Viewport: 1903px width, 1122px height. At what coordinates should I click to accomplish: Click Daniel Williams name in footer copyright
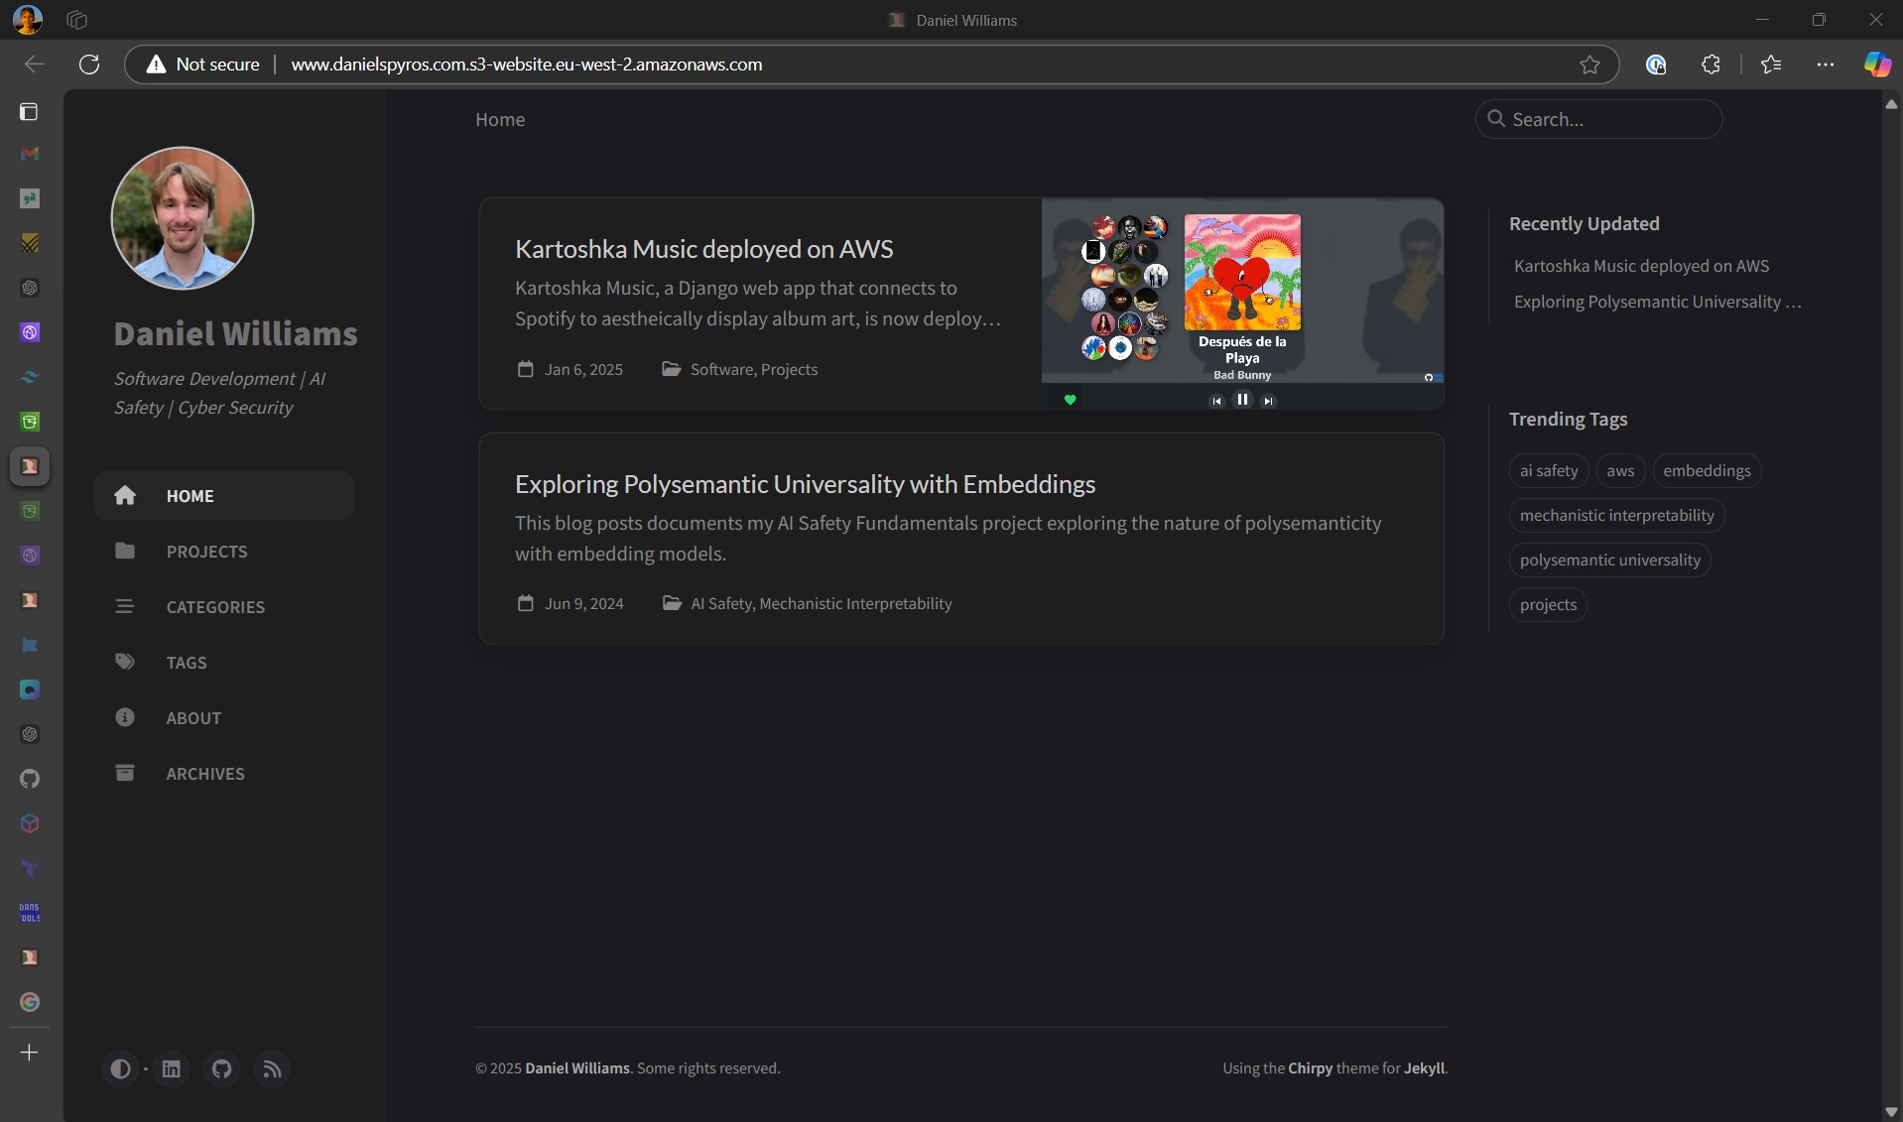tap(577, 1068)
